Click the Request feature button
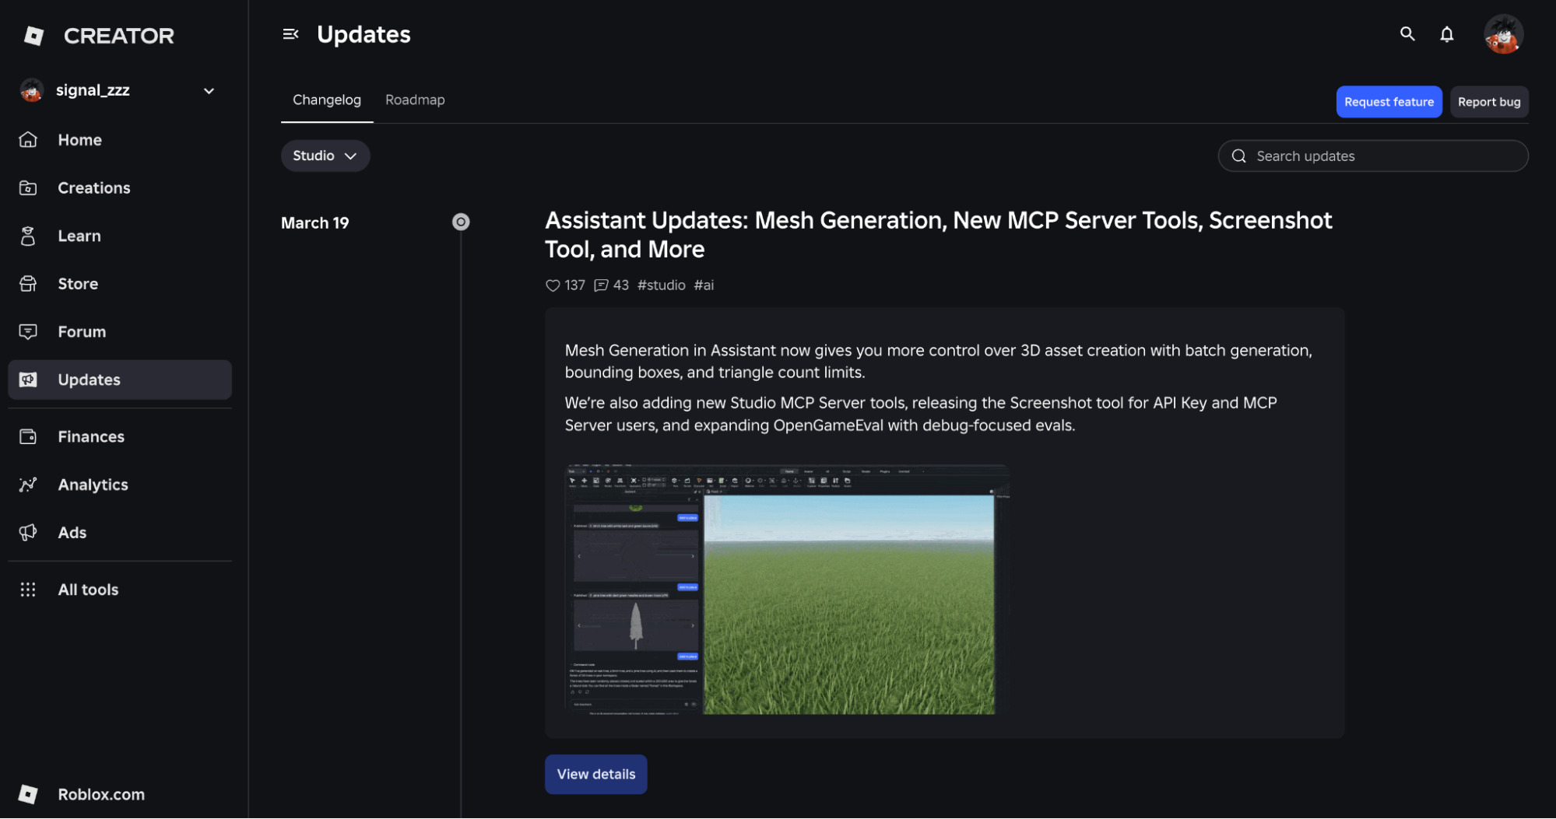The image size is (1556, 819). (x=1389, y=103)
